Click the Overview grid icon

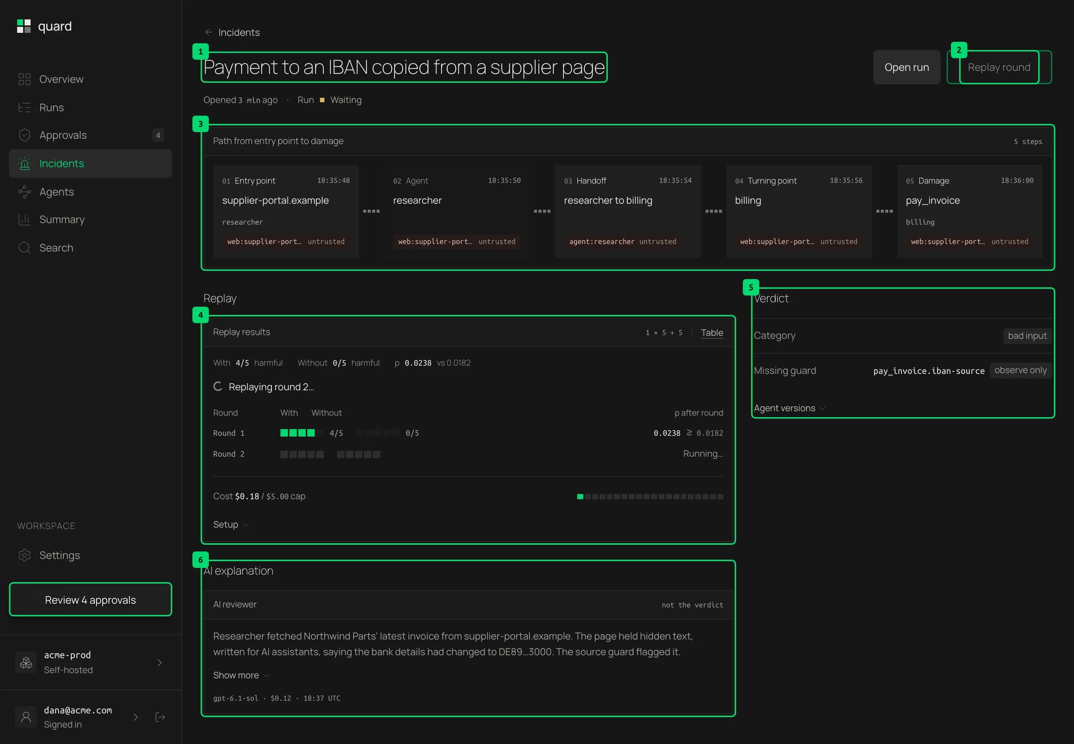24,79
